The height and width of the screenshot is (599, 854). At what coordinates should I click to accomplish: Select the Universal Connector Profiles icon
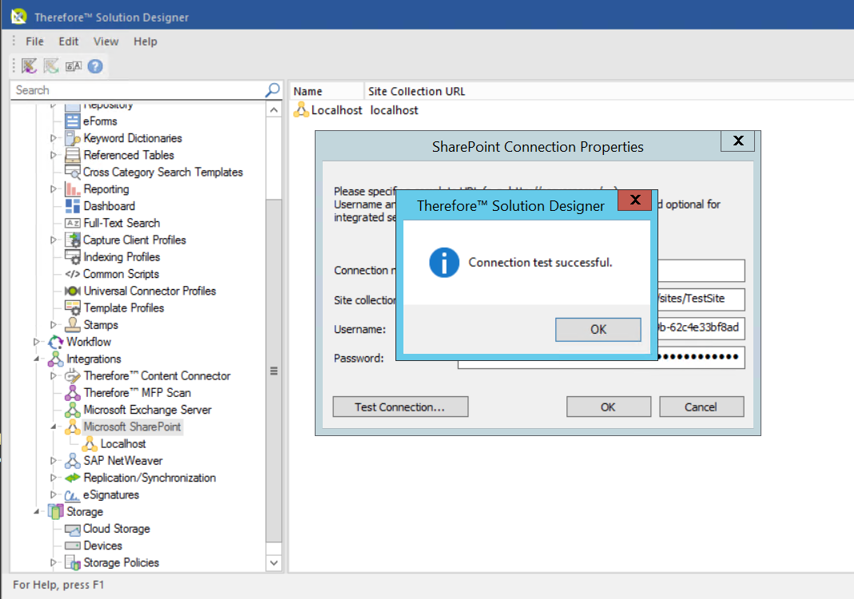pos(73,291)
